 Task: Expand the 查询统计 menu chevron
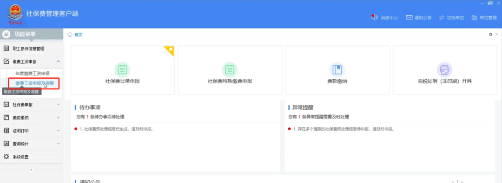[x=58, y=144]
